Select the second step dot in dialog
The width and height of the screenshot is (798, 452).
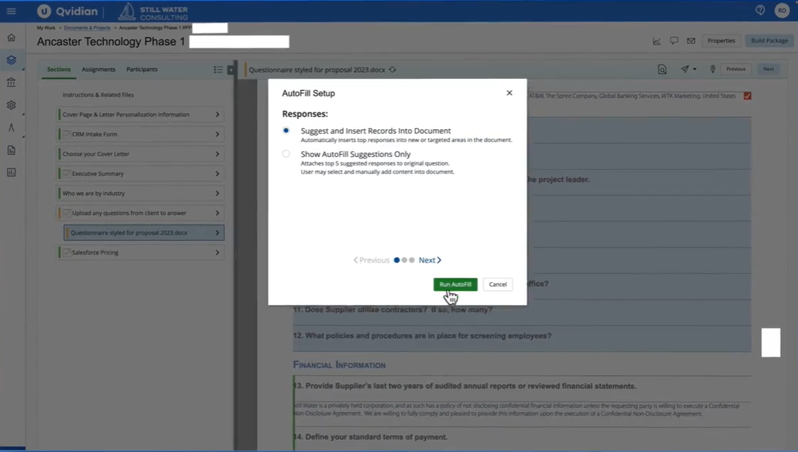(x=404, y=260)
